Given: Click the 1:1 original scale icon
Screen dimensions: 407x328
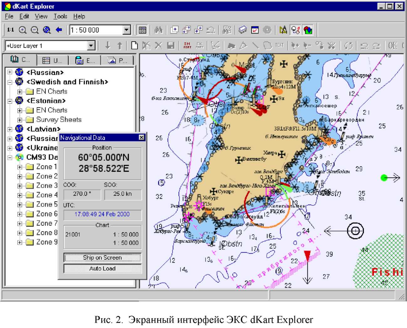Looking at the screenshot, I should 10,30.
